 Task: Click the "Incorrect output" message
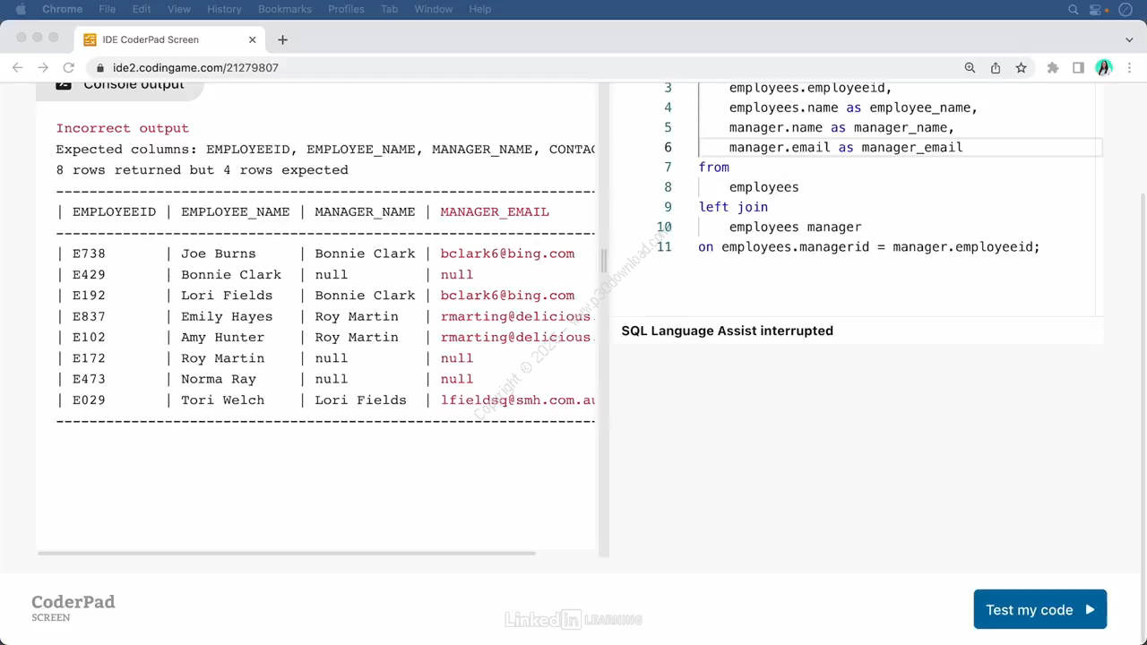(x=122, y=128)
